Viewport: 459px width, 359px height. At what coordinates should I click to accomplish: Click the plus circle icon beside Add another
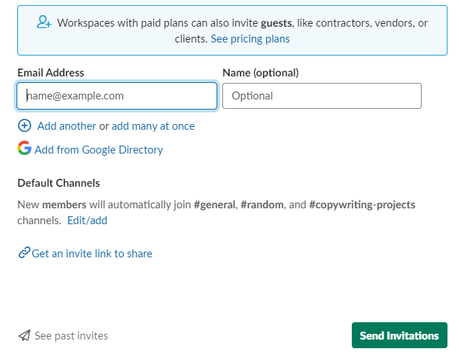point(24,125)
